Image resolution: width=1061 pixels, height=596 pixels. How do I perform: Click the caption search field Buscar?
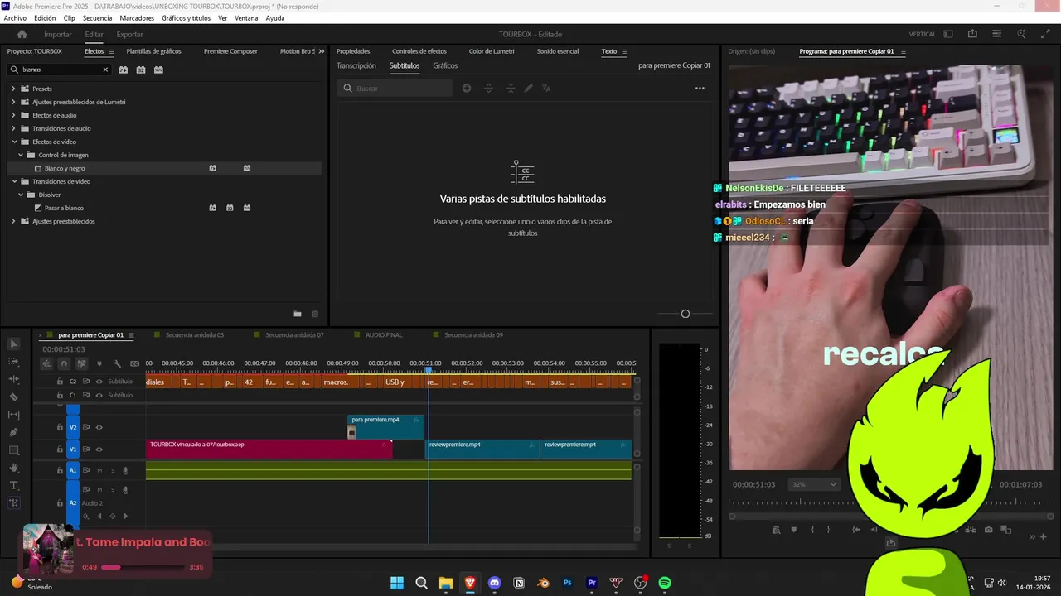[395, 89]
